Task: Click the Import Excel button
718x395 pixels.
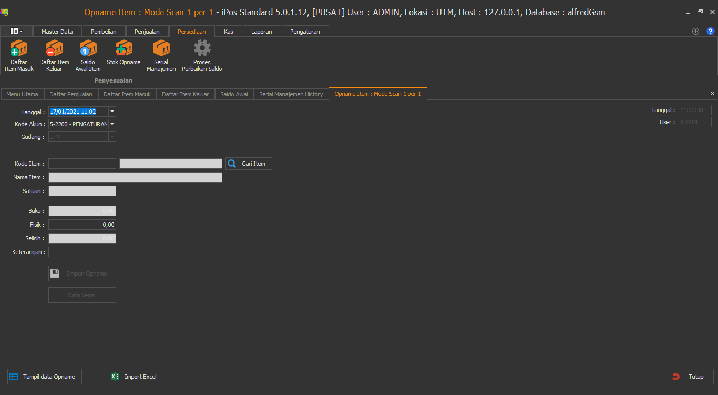Action: click(x=136, y=377)
